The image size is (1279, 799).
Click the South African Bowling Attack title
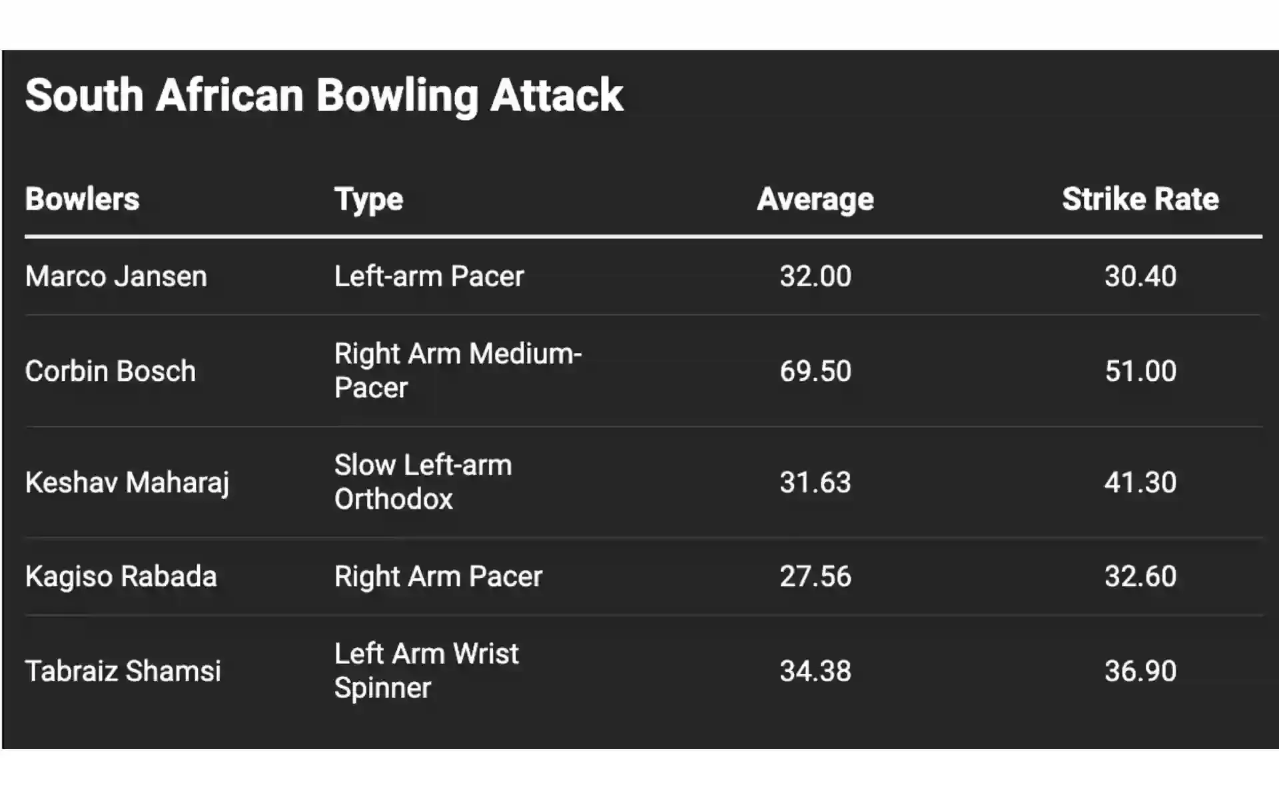[324, 95]
